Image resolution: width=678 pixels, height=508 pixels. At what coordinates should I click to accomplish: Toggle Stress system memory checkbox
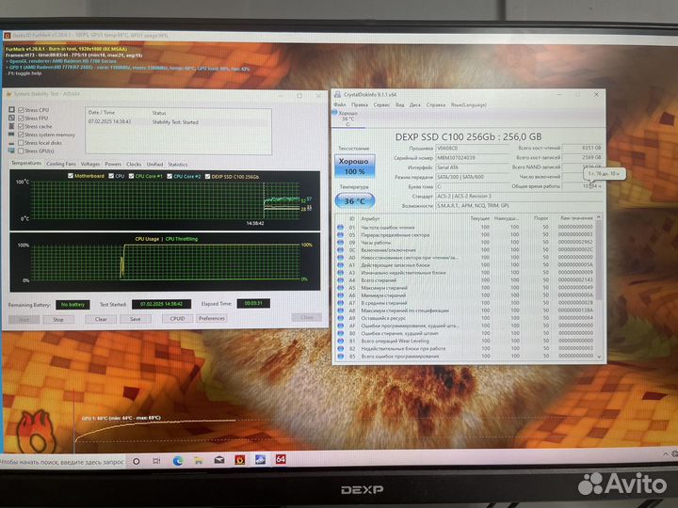point(21,135)
